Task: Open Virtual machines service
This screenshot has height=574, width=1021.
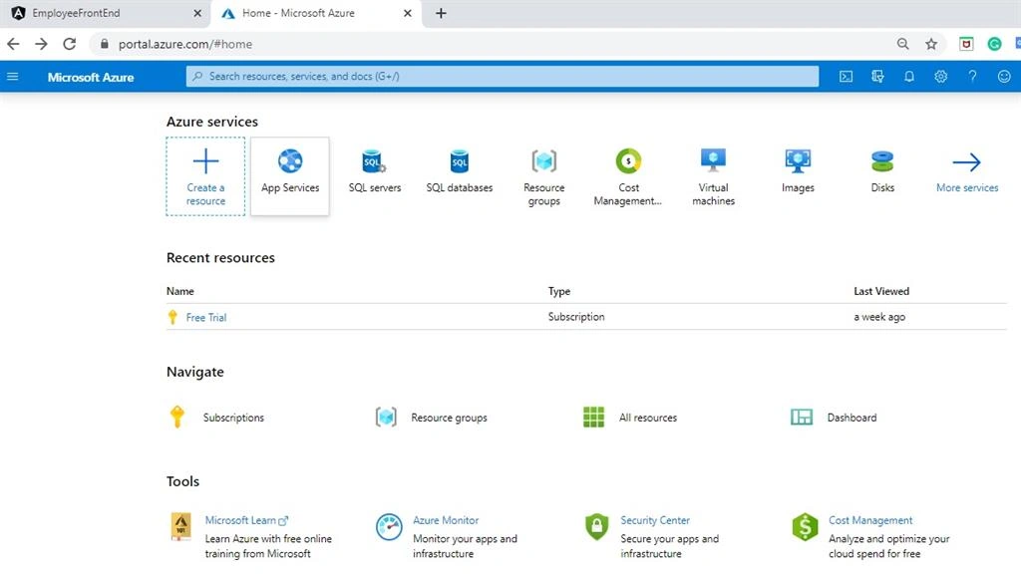Action: 713,177
